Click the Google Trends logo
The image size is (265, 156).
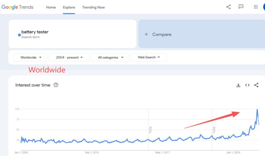point(17,7)
